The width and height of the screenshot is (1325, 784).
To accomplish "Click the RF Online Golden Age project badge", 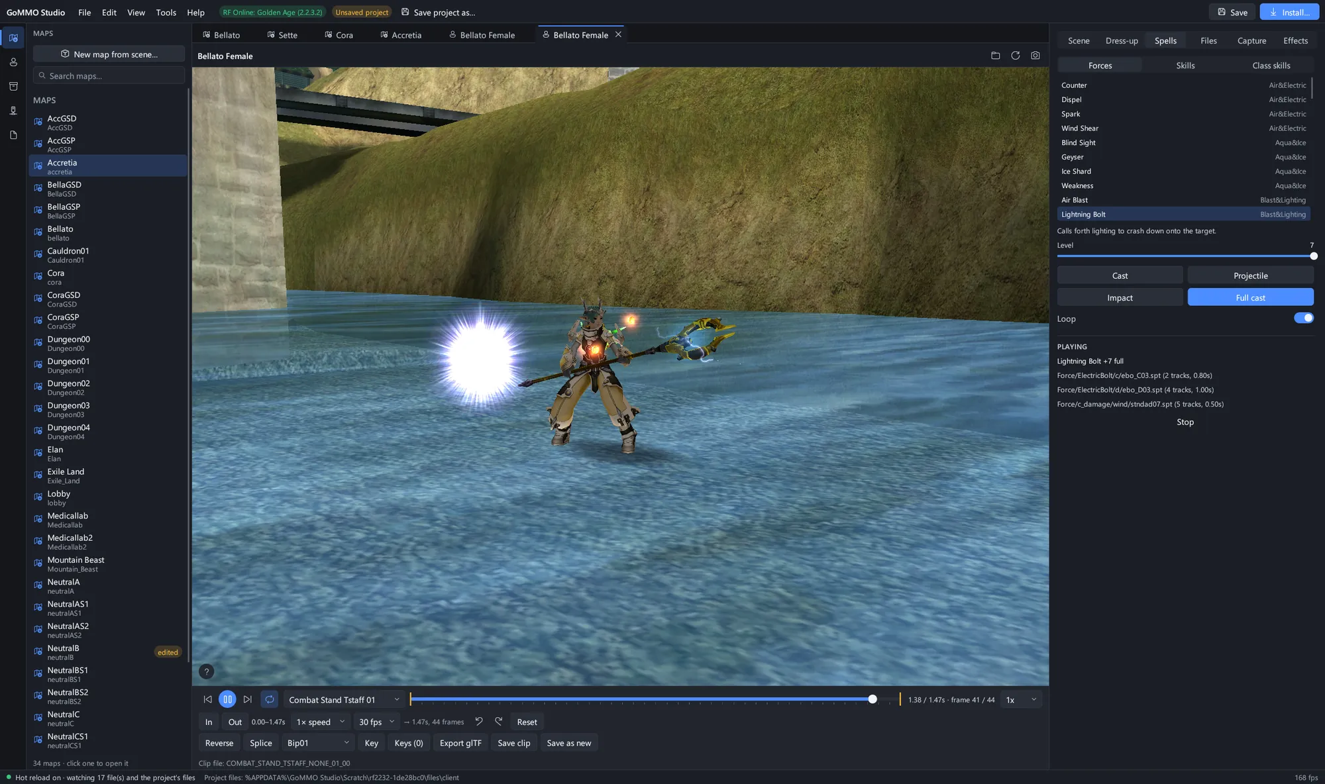I will pos(272,12).
